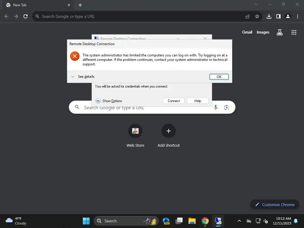Image resolution: width=304 pixels, height=228 pixels.
Task: Search by image with Lens icon
Action: click(227, 107)
